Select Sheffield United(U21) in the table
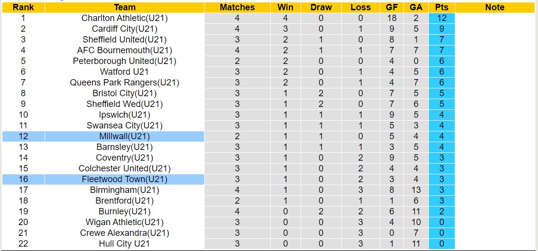 tap(124, 40)
